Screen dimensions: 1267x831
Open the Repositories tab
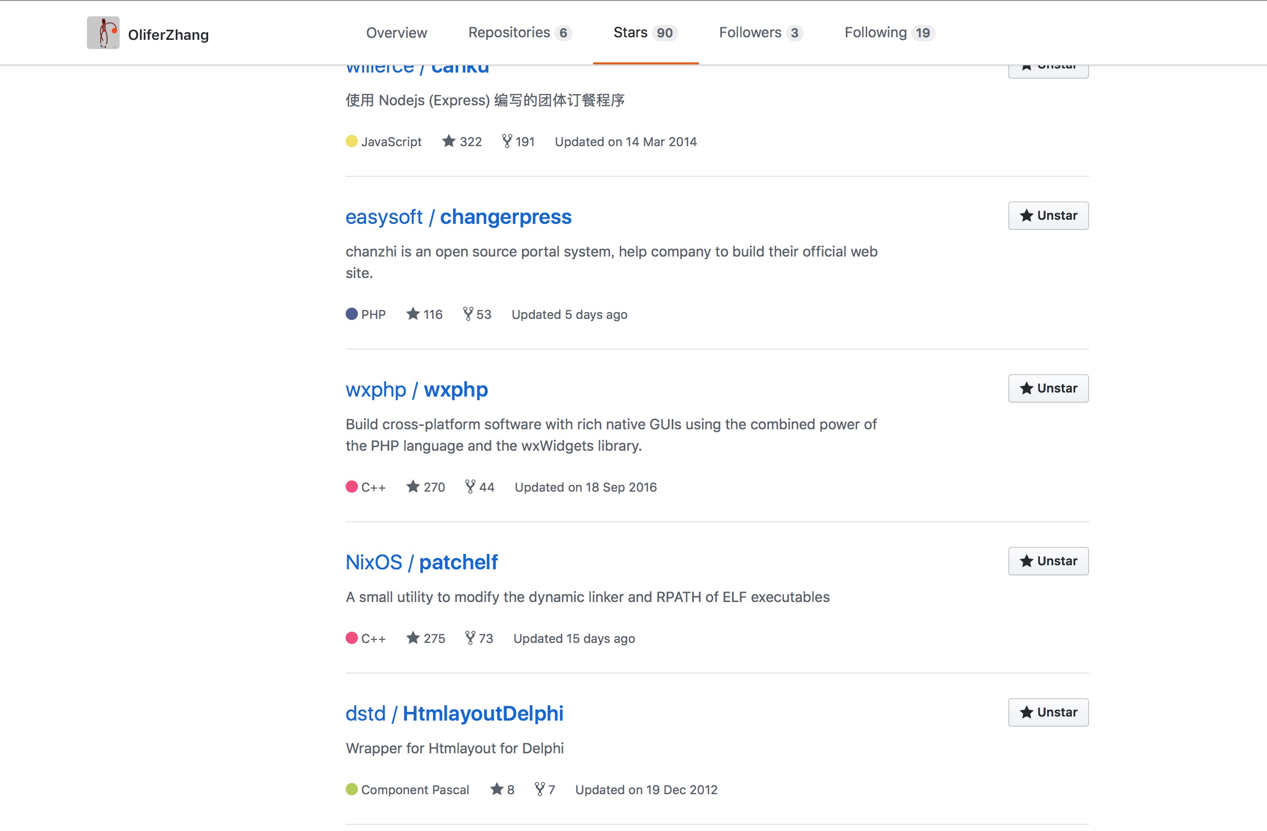[519, 33]
